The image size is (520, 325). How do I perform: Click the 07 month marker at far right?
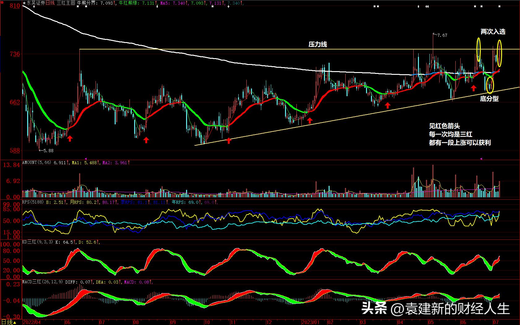pyautogui.click(x=496, y=322)
